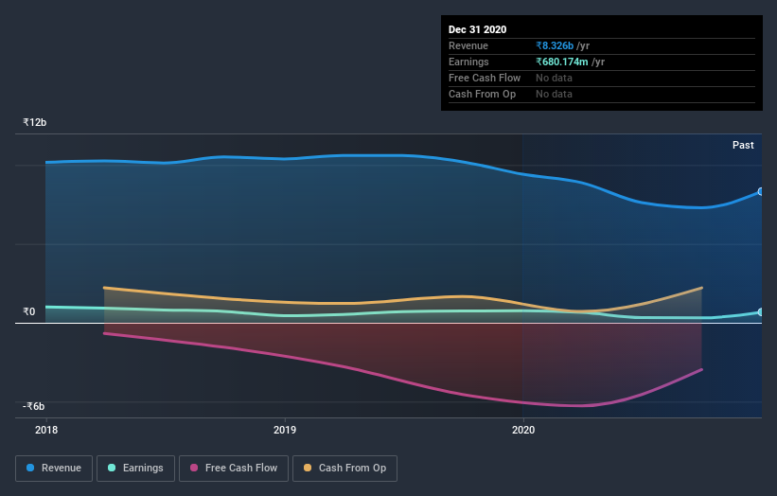Click the 'Past' label in the chart
The image size is (777, 496).
[x=743, y=145]
